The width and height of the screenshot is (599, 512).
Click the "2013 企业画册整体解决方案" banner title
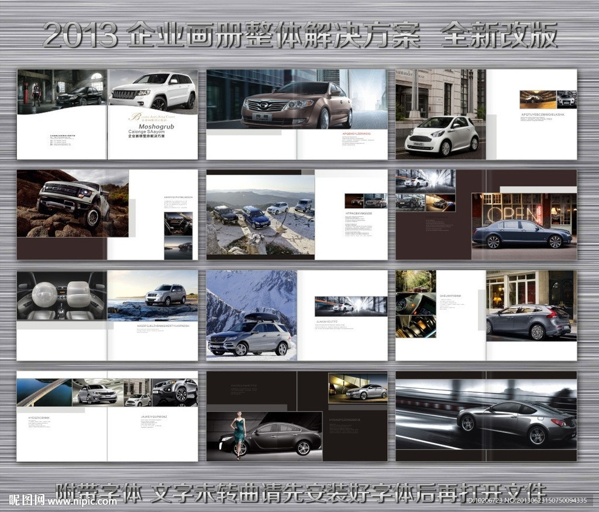(231, 36)
